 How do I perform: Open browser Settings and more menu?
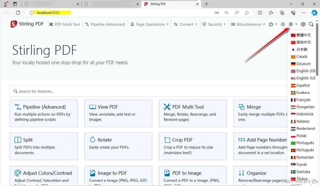click(304, 13)
